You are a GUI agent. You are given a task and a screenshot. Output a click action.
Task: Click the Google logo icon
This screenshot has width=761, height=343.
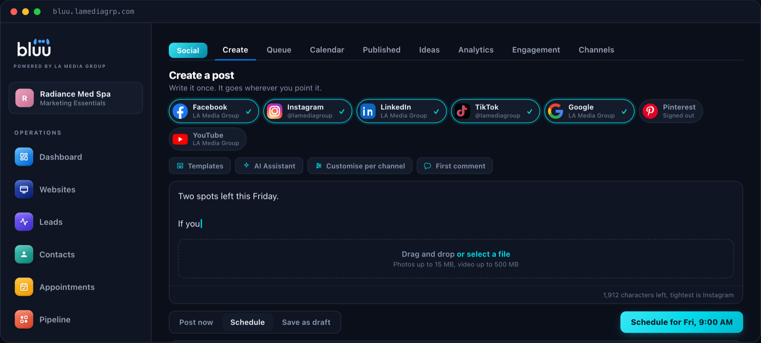click(x=556, y=111)
